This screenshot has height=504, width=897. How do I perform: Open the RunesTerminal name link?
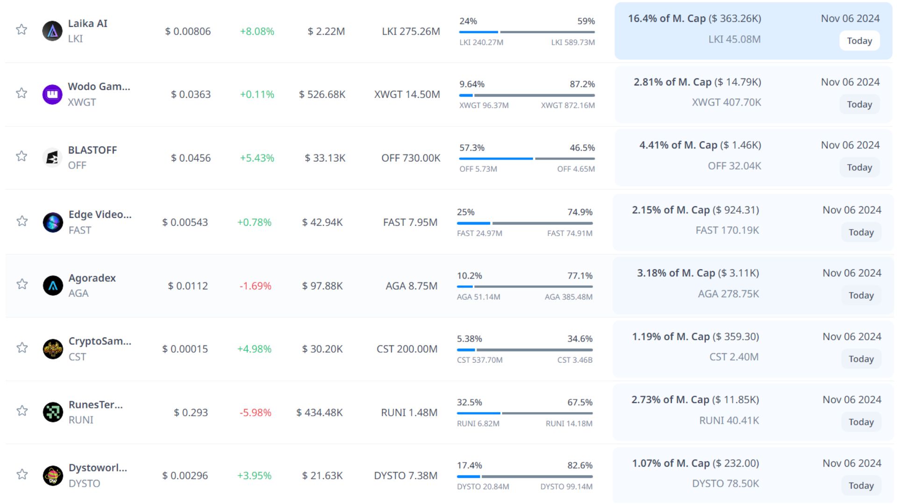pos(96,405)
